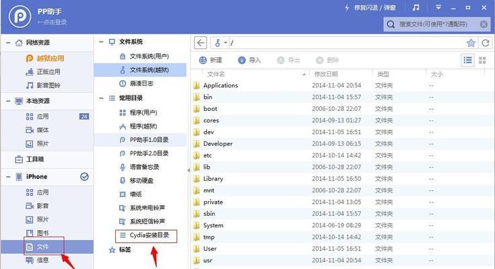495x269 pixels.
Task: Collapse the 本地资源 section
Action: coord(8,101)
